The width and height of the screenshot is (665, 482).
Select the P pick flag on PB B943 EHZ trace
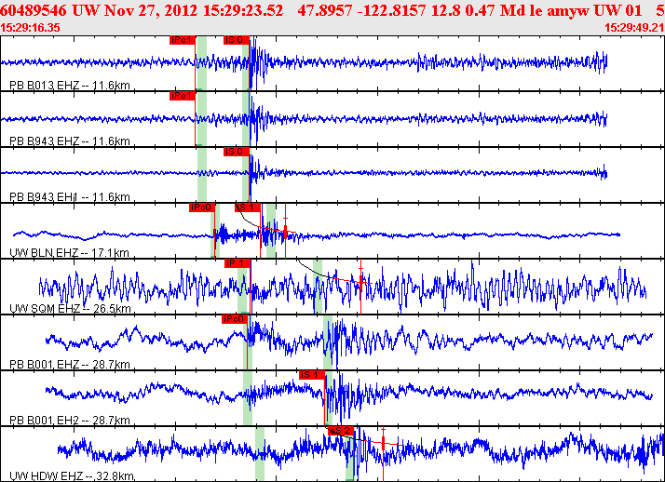(182, 96)
